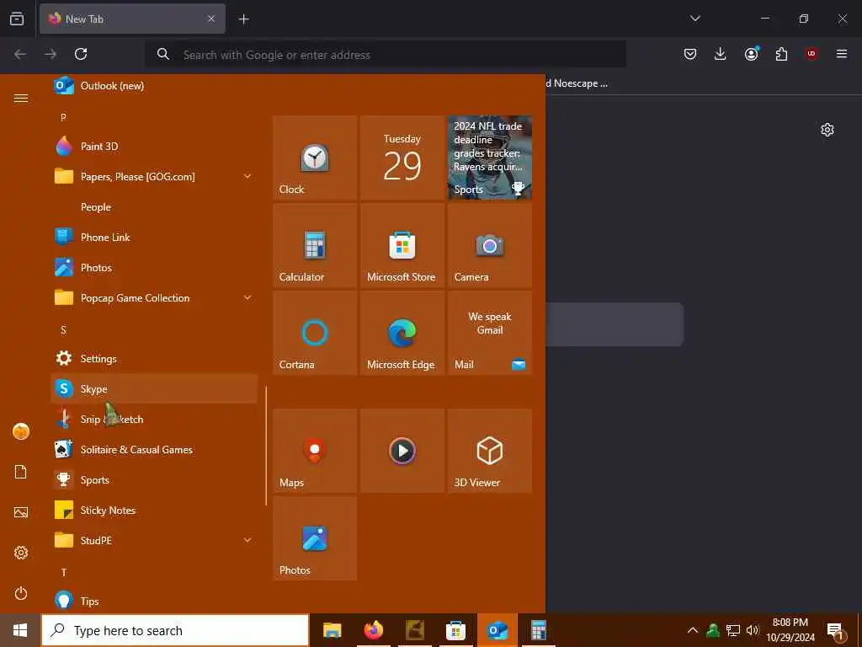Open Snip & Sketch app
The height and width of the screenshot is (647, 862).
(x=154, y=420)
